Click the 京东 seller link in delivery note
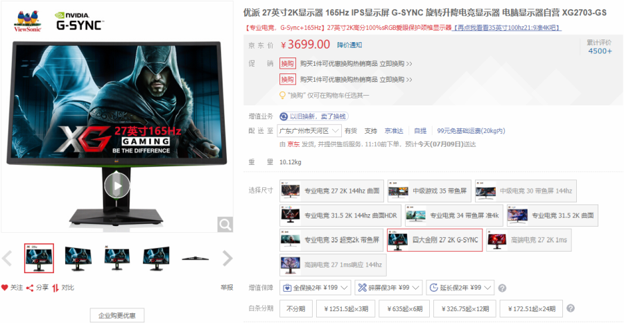624x323 pixels. click(294, 144)
